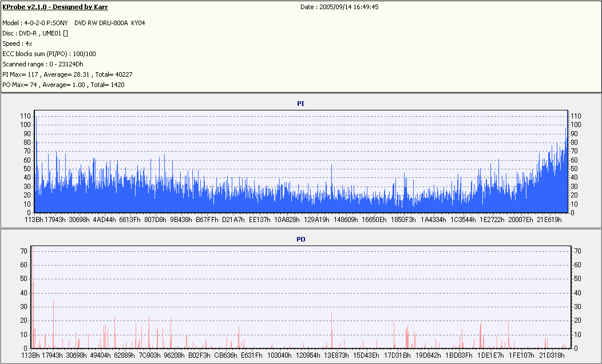
Task: Click the 6613Fh marker on PI axis
Action: point(130,219)
